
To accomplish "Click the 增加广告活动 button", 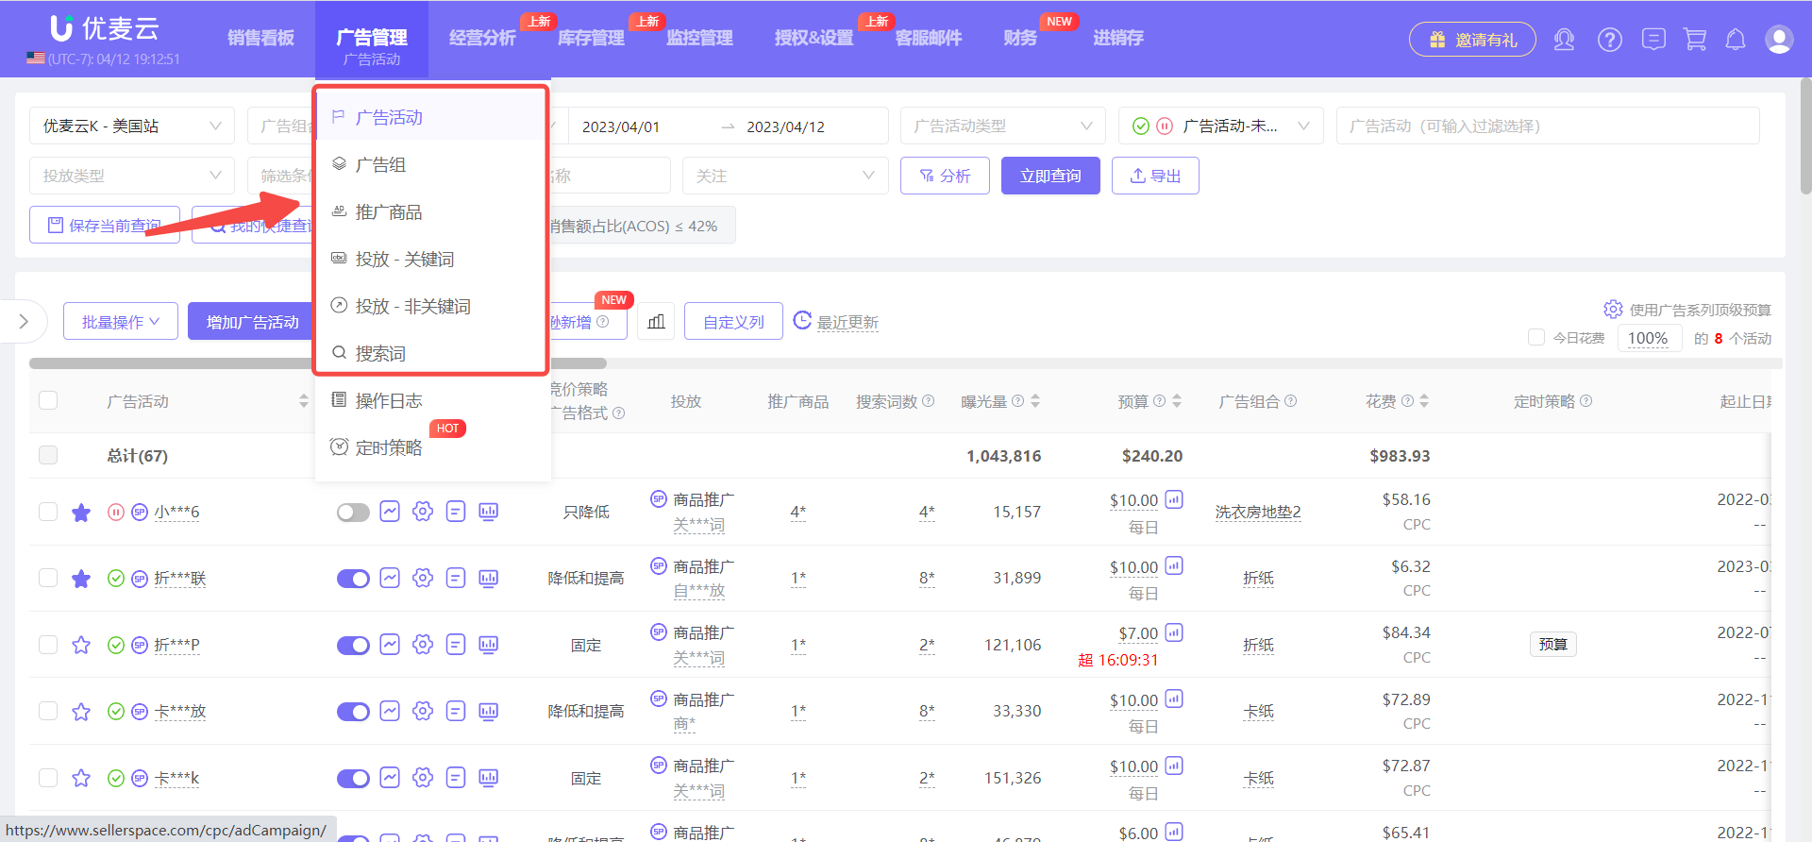I will click(x=251, y=322).
